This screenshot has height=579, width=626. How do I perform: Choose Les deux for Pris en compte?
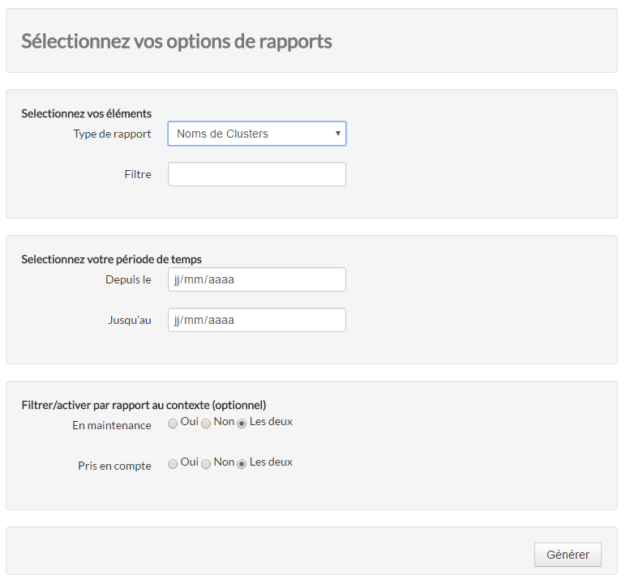click(242, 464)
